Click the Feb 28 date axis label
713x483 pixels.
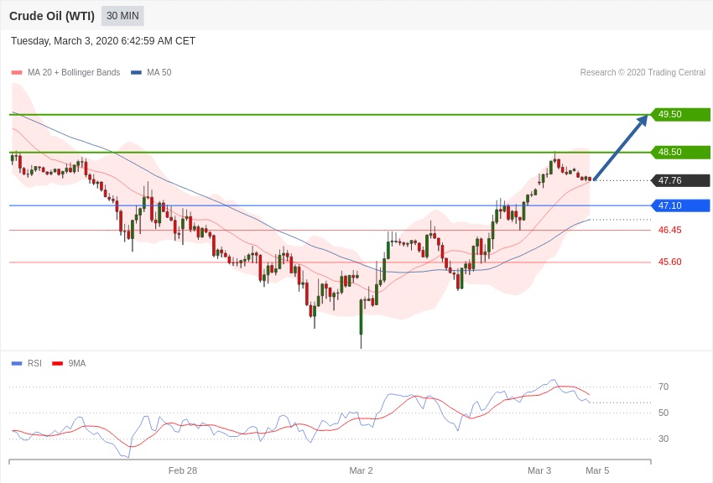tap(183, 470)
